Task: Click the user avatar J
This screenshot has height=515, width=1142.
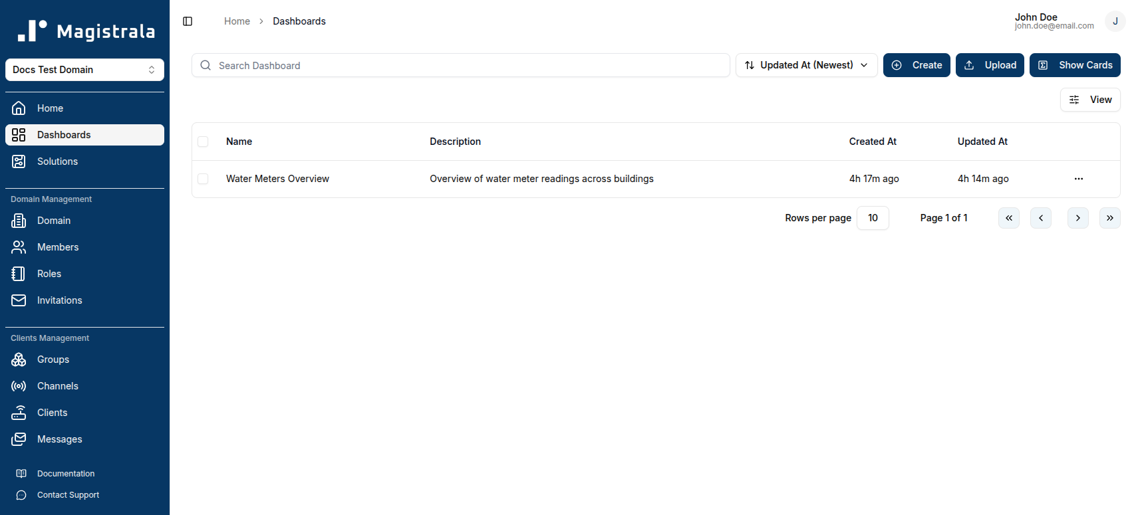Action: [x=1115, y=21]
